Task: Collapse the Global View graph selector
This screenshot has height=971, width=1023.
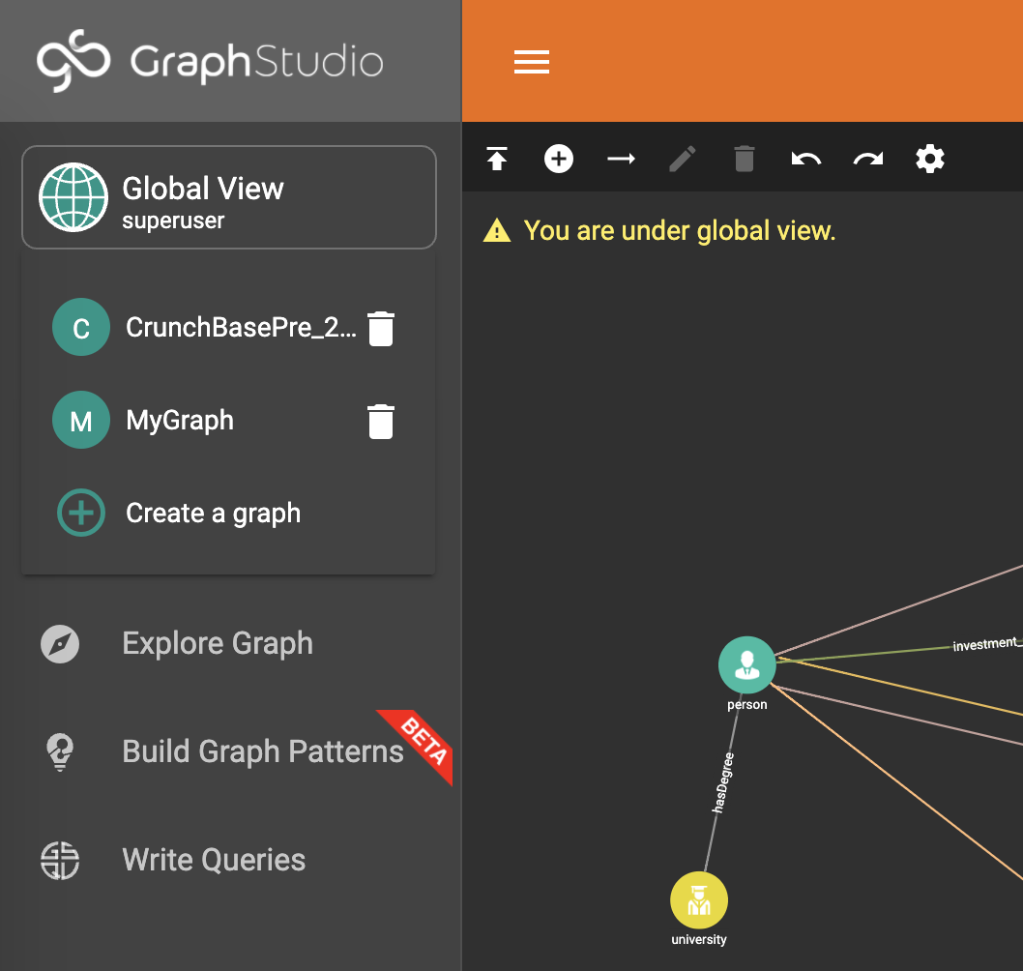Action: point(228,197)
